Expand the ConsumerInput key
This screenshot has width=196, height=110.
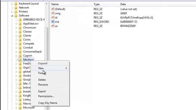[x=16, y=52]
